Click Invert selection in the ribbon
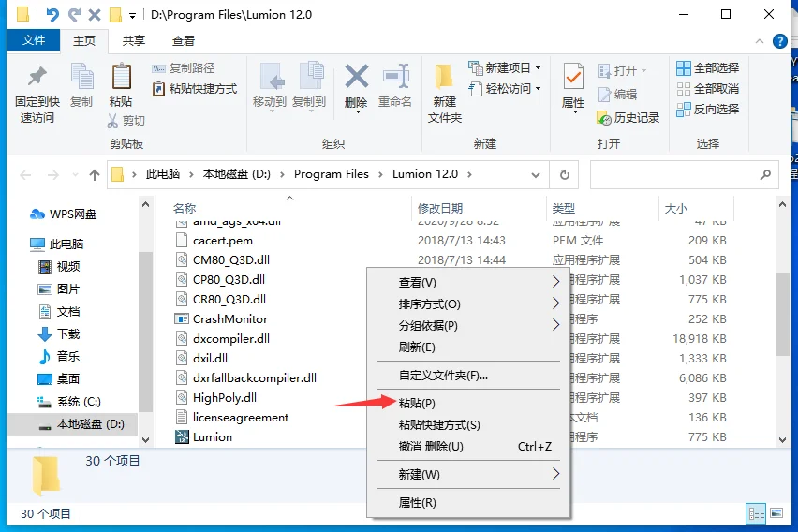Image resolution: width=798 pixels, height=532 pixels. click(708, 109)
